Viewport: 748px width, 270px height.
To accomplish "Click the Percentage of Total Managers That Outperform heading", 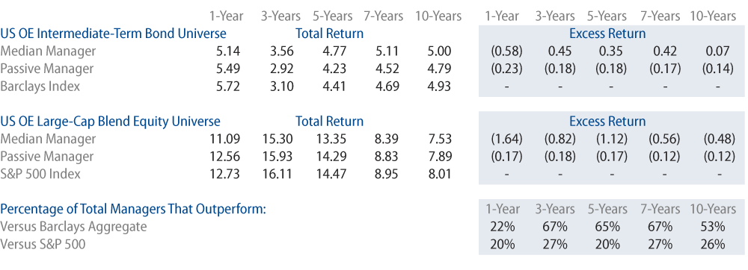I will pyautogui.click(x=132, y=209).
